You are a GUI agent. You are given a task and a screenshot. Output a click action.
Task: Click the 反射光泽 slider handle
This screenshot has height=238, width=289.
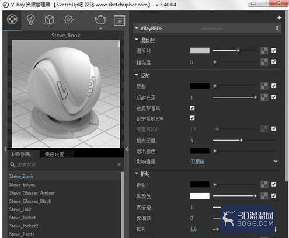(255, 97)
